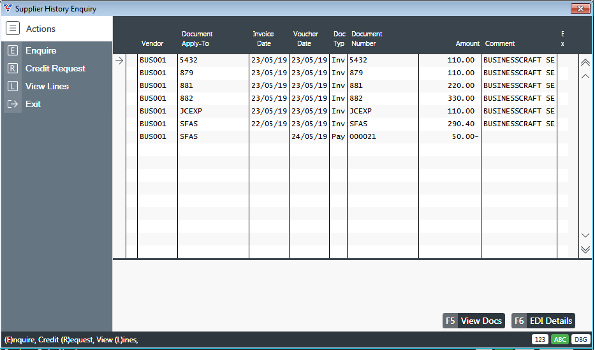Click the E key icon beside Enquire

coord(13,50)
